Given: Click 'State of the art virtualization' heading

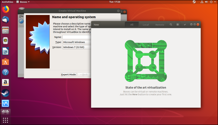Looking at the screenshot, I should [x=146, y=87].
